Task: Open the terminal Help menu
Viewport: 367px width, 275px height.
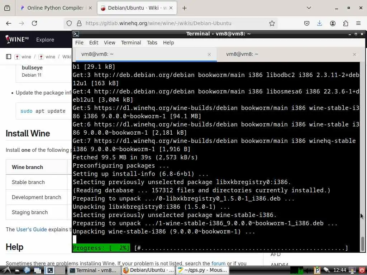Action: pos(168,43)
